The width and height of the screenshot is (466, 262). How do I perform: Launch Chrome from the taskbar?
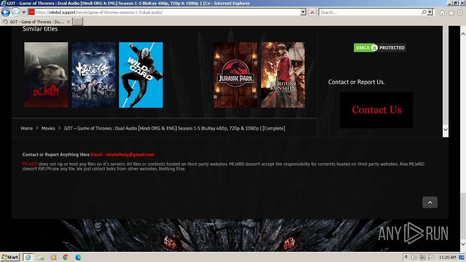pos(66,257)
